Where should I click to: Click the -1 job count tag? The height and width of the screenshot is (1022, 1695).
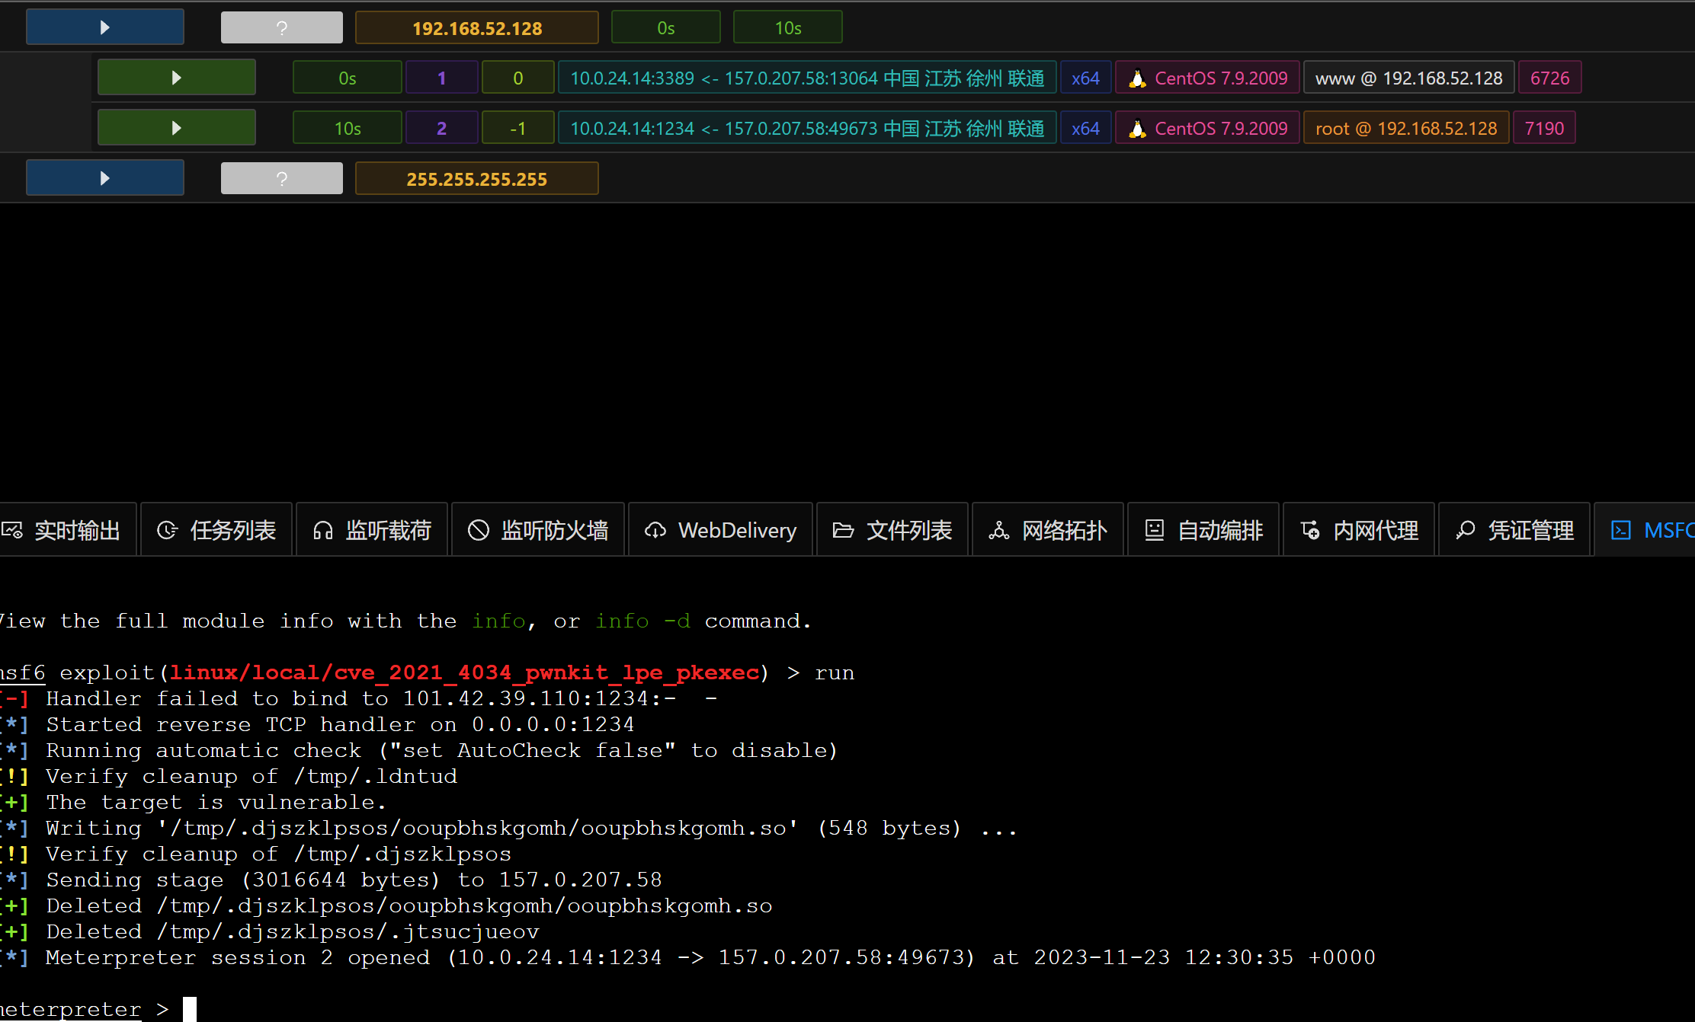coord(518,128)
